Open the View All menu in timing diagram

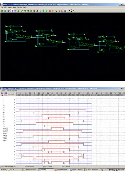click(9, 91)
